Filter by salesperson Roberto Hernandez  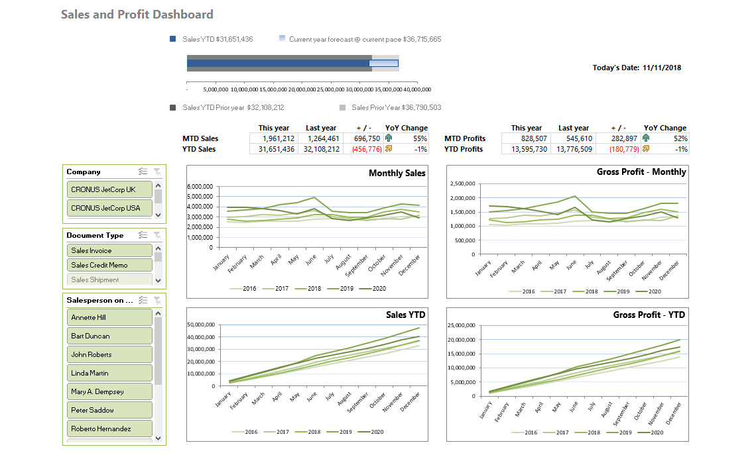point(109,429)
